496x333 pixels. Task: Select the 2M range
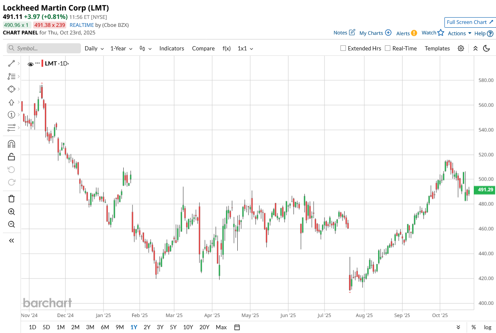click(x=75, y=327)
